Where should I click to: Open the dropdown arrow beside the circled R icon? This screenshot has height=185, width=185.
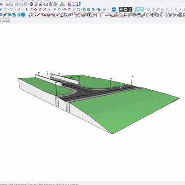click(x=108, y=10)
